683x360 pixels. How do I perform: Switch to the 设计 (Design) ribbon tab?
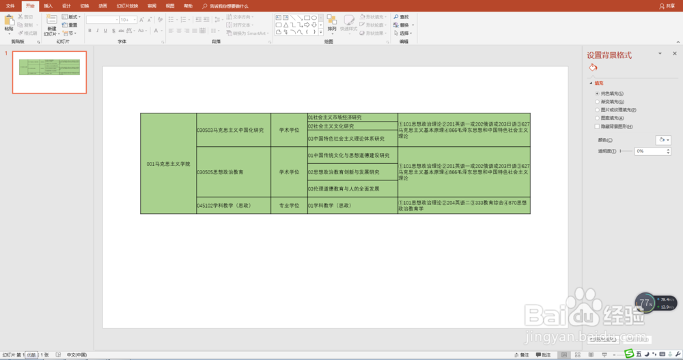pyautogui.click(x=66, y=6)
